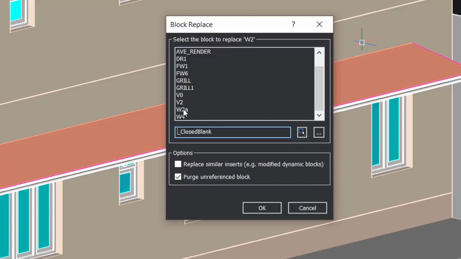Screen dimensions: 461x259
Task: Click the scroll-down arrow on the block list
Action: pos(319,115)
